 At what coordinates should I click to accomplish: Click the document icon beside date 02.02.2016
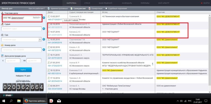49,47
